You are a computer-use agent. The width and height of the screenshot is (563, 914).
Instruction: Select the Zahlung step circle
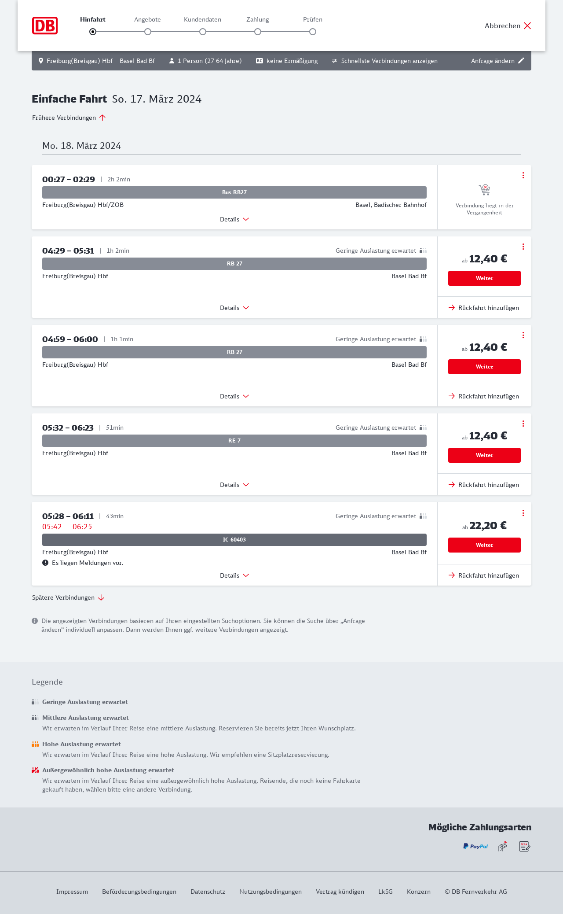tap(258, 32)
